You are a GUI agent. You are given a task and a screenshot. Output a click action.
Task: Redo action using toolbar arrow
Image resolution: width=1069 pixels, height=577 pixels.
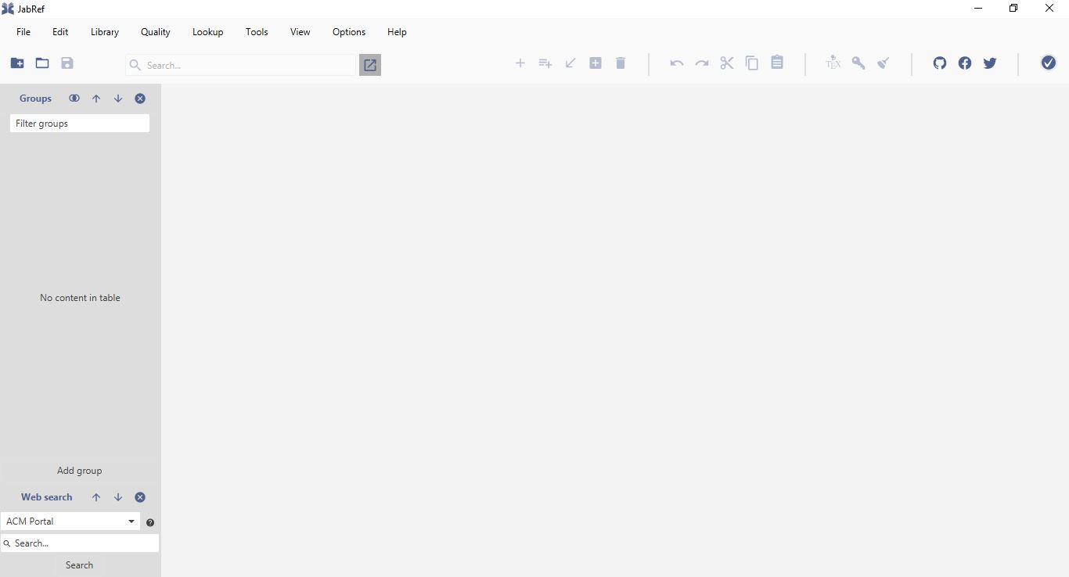(702, 63)
